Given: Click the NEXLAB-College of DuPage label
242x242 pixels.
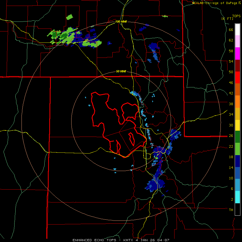Looking at the screenshot, I should (216, 3).
